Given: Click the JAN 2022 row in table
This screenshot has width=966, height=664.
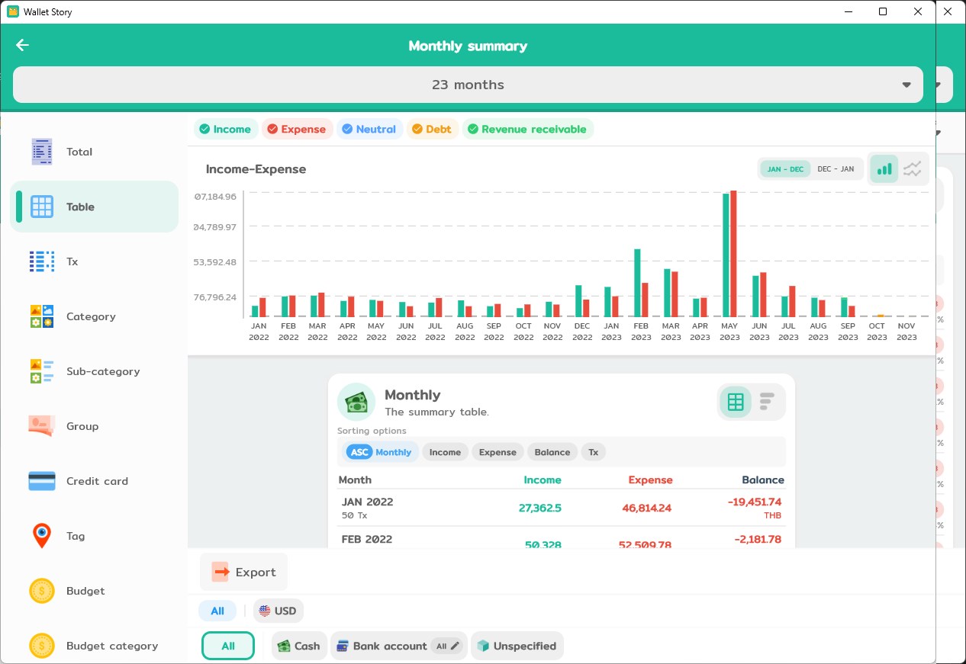Looking at the screenshot, I should coord(561,508).
